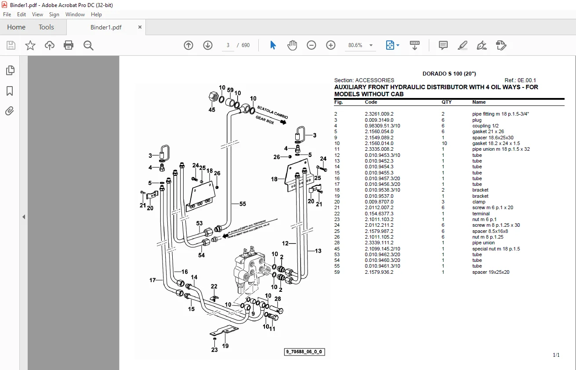Open the Edit menu
Image resolution: width=576 pixels, height=370 pixels.
pyautogui.click(x=22, y=15)
